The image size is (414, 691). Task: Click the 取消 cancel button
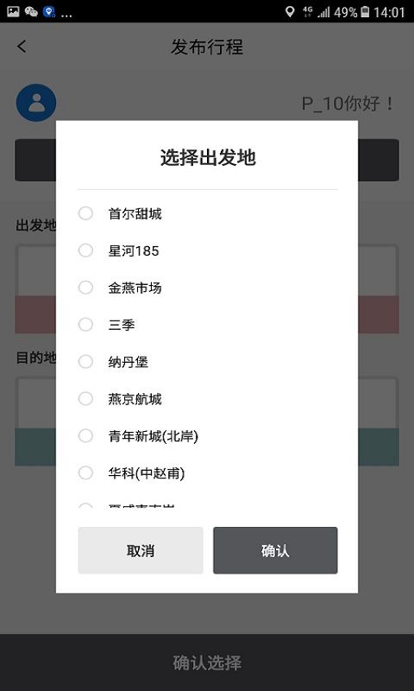pos(141,550)
